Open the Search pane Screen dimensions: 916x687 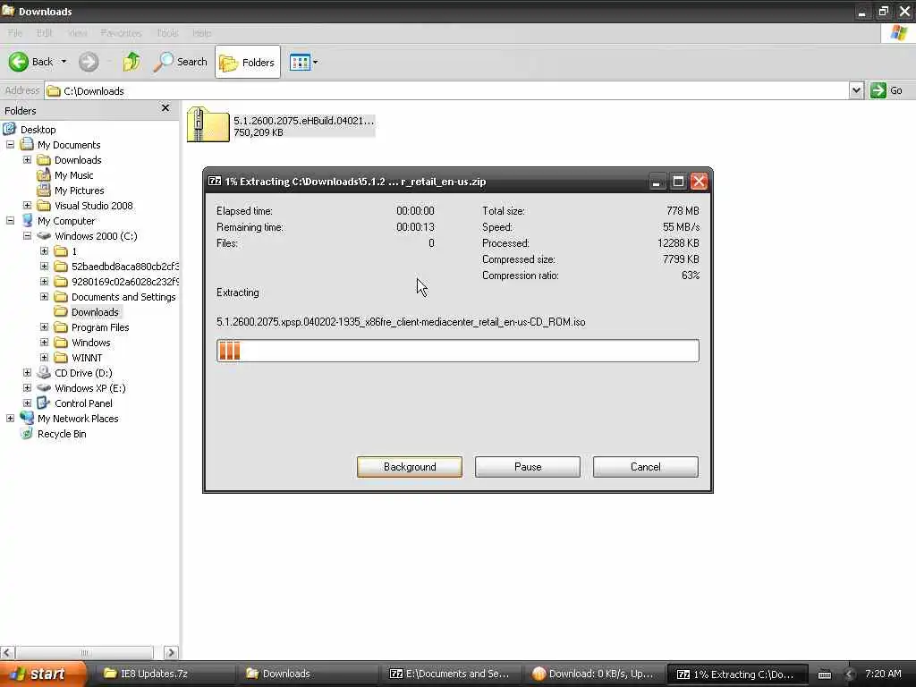click(x=180, y=62)
